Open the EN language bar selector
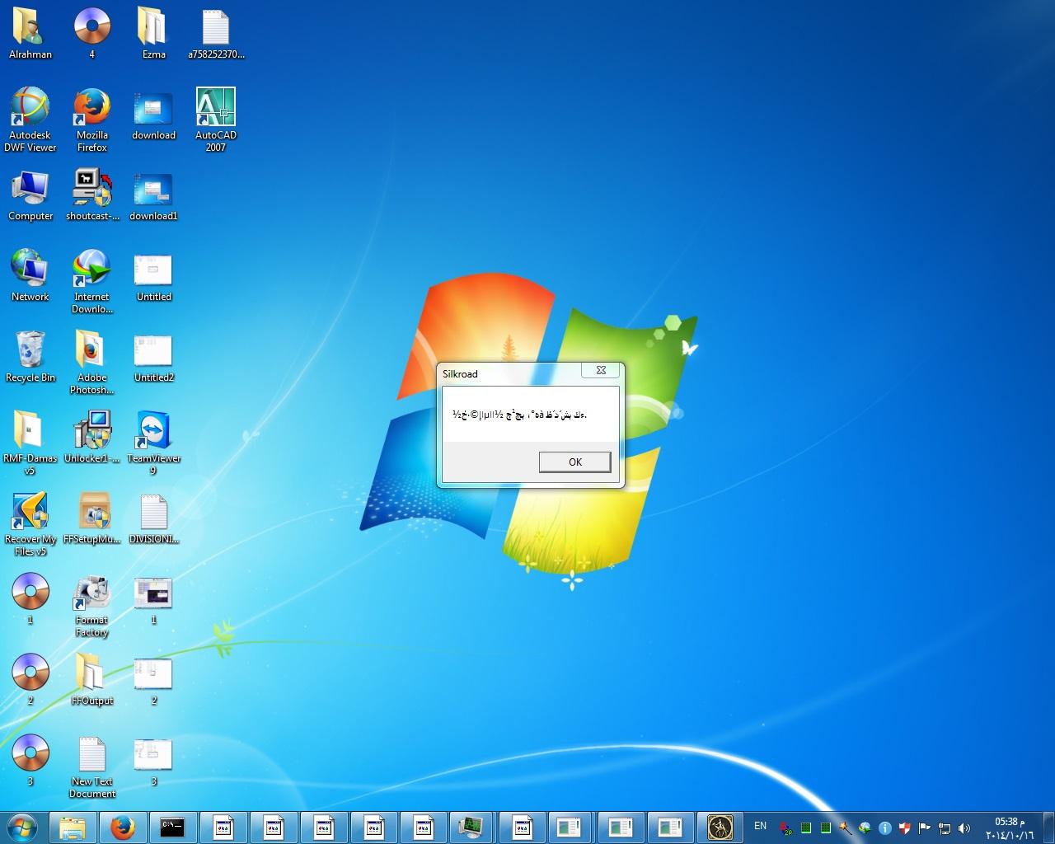The width and height of the screenshot is (1055, 844). pyautogui.click(x=760, y=826)
